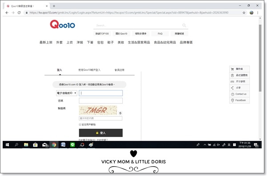Click the browser forward arrow
267x176 pixels.
[x=13, y=12]
